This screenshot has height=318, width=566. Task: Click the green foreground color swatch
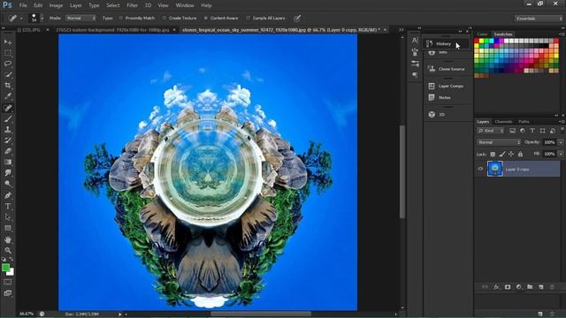click(x=5, y=267)
